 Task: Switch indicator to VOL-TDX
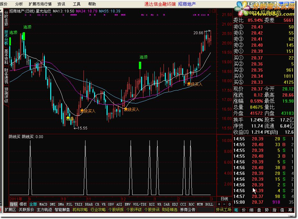(140, 204)
